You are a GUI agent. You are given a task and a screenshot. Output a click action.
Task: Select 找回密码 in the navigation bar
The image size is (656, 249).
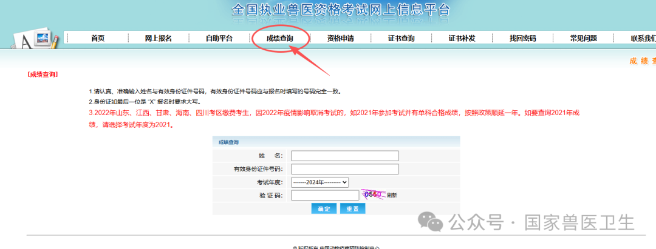point(522,38)
